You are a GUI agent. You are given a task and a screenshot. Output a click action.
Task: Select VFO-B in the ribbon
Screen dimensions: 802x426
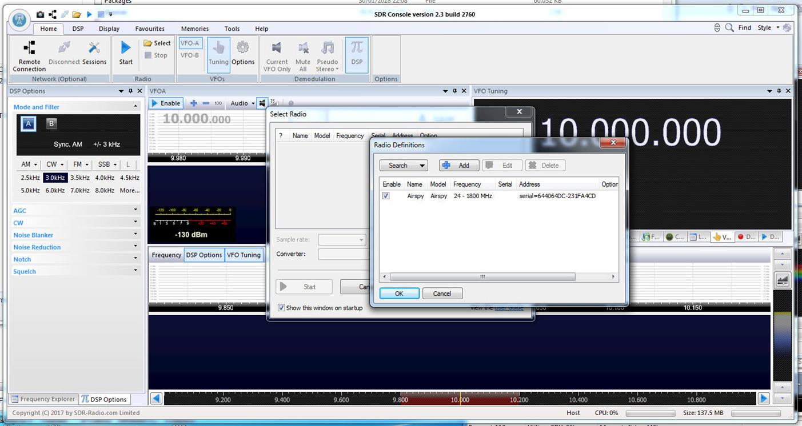[x=190, y=55]
